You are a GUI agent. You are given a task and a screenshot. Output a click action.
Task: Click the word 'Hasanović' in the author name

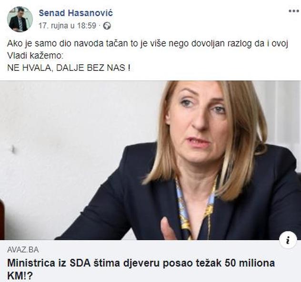pos(90,13)
